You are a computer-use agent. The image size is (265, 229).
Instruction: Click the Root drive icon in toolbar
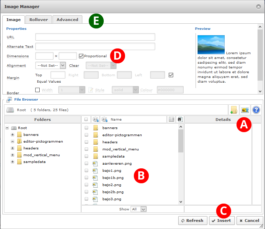(x=10, y=110)
